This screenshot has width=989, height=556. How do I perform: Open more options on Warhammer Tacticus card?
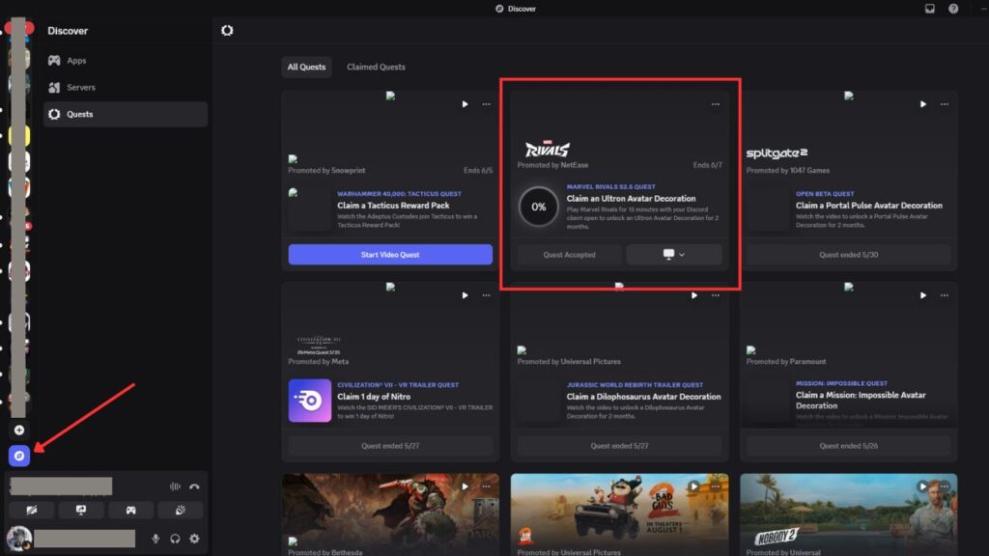coord(487,104)
